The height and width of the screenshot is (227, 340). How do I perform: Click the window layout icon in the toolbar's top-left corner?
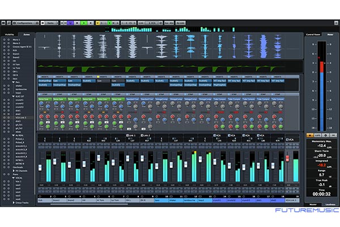click(3, 23)
